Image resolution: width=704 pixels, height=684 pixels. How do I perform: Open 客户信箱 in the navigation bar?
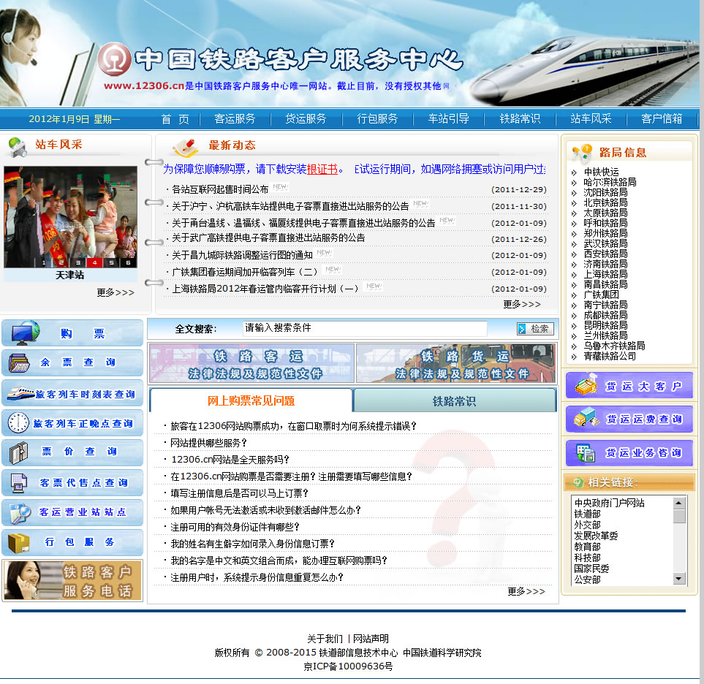[x=662, y=119]
